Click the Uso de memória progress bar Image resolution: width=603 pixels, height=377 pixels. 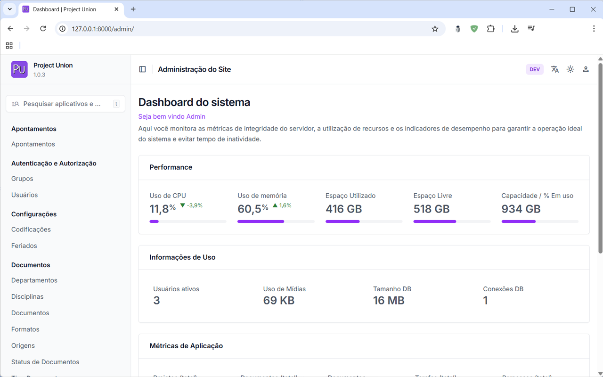pos(276,221)
